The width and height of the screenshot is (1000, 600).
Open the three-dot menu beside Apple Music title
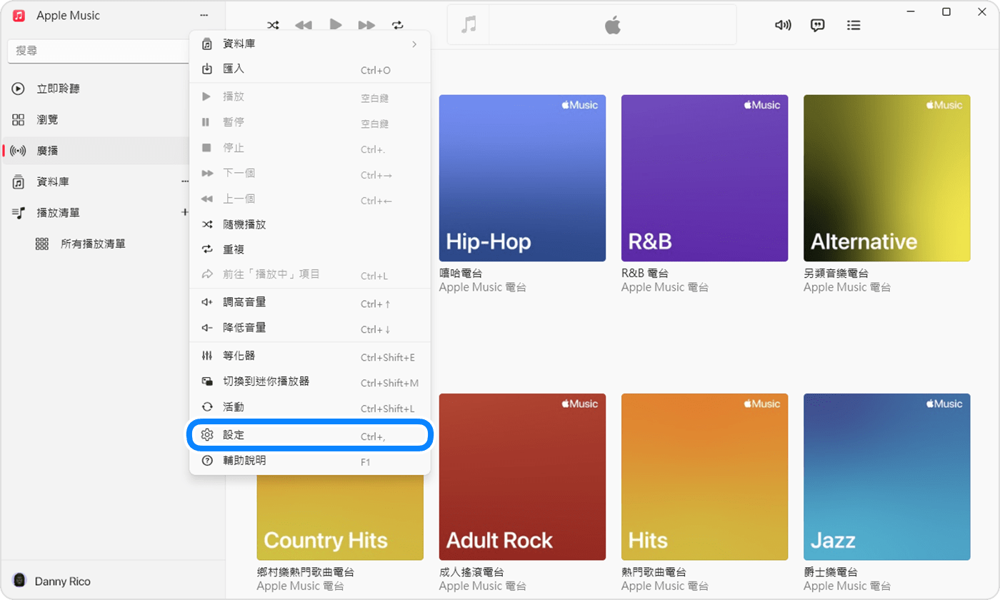click(204, 16)
